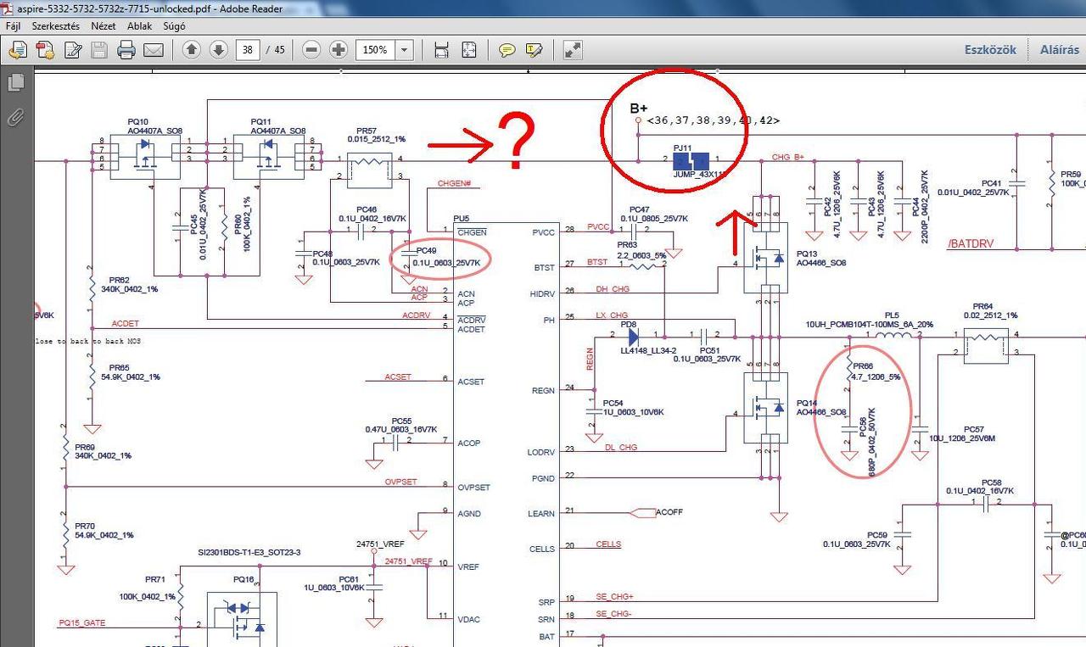Click the Print file icon
The width and height of the screenshot is (1086, 647).
tap(126, 50)
